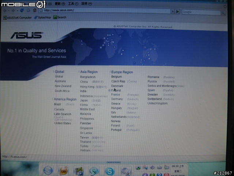234x176 pixels.
Task: Open the 工具 (T) tools menu
Action: (73, 4)
